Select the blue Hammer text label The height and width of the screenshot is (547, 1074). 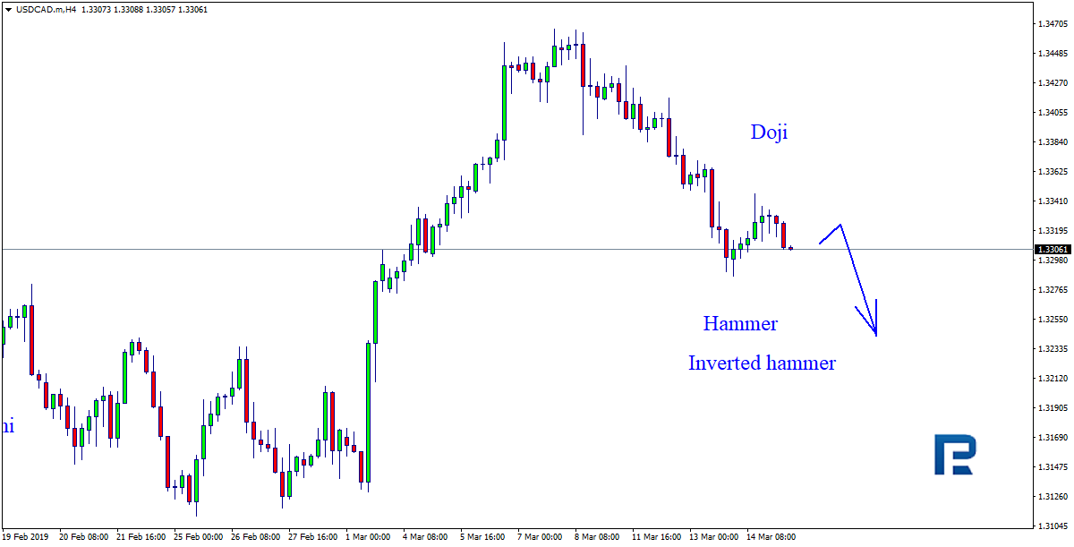[x=740, y=323]
